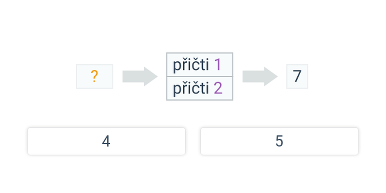
Task: Click the purple number 2
Action: pyautogui.click(x=218, y=89)
